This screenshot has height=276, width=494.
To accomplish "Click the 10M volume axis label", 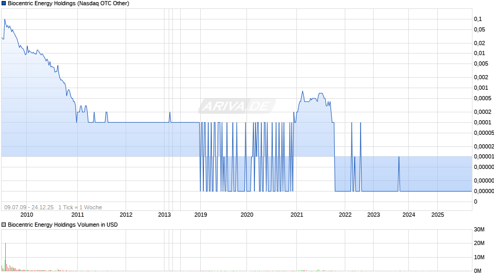I will (479, 257).
